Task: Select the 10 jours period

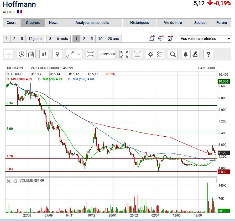Action: 35,39
